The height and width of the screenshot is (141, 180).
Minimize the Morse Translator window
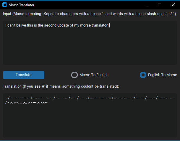click(x=146, y=5)
